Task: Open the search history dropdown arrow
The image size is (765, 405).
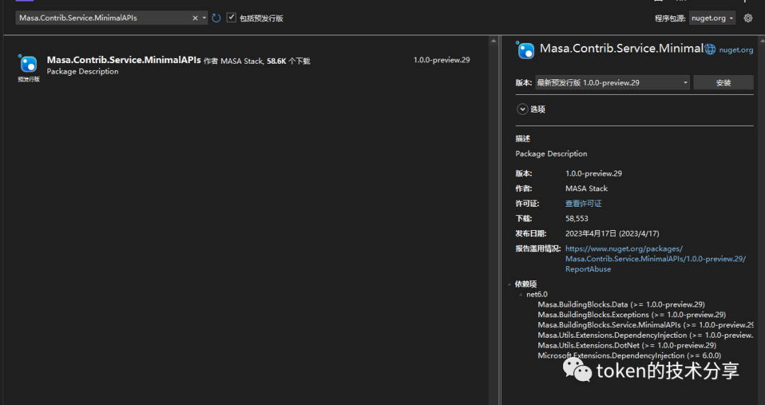Action: pos(205,18)
